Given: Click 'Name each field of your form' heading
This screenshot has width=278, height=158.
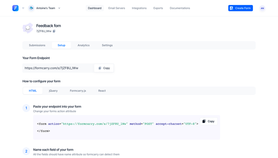Looking at the screenshot, I should [53, 150].
